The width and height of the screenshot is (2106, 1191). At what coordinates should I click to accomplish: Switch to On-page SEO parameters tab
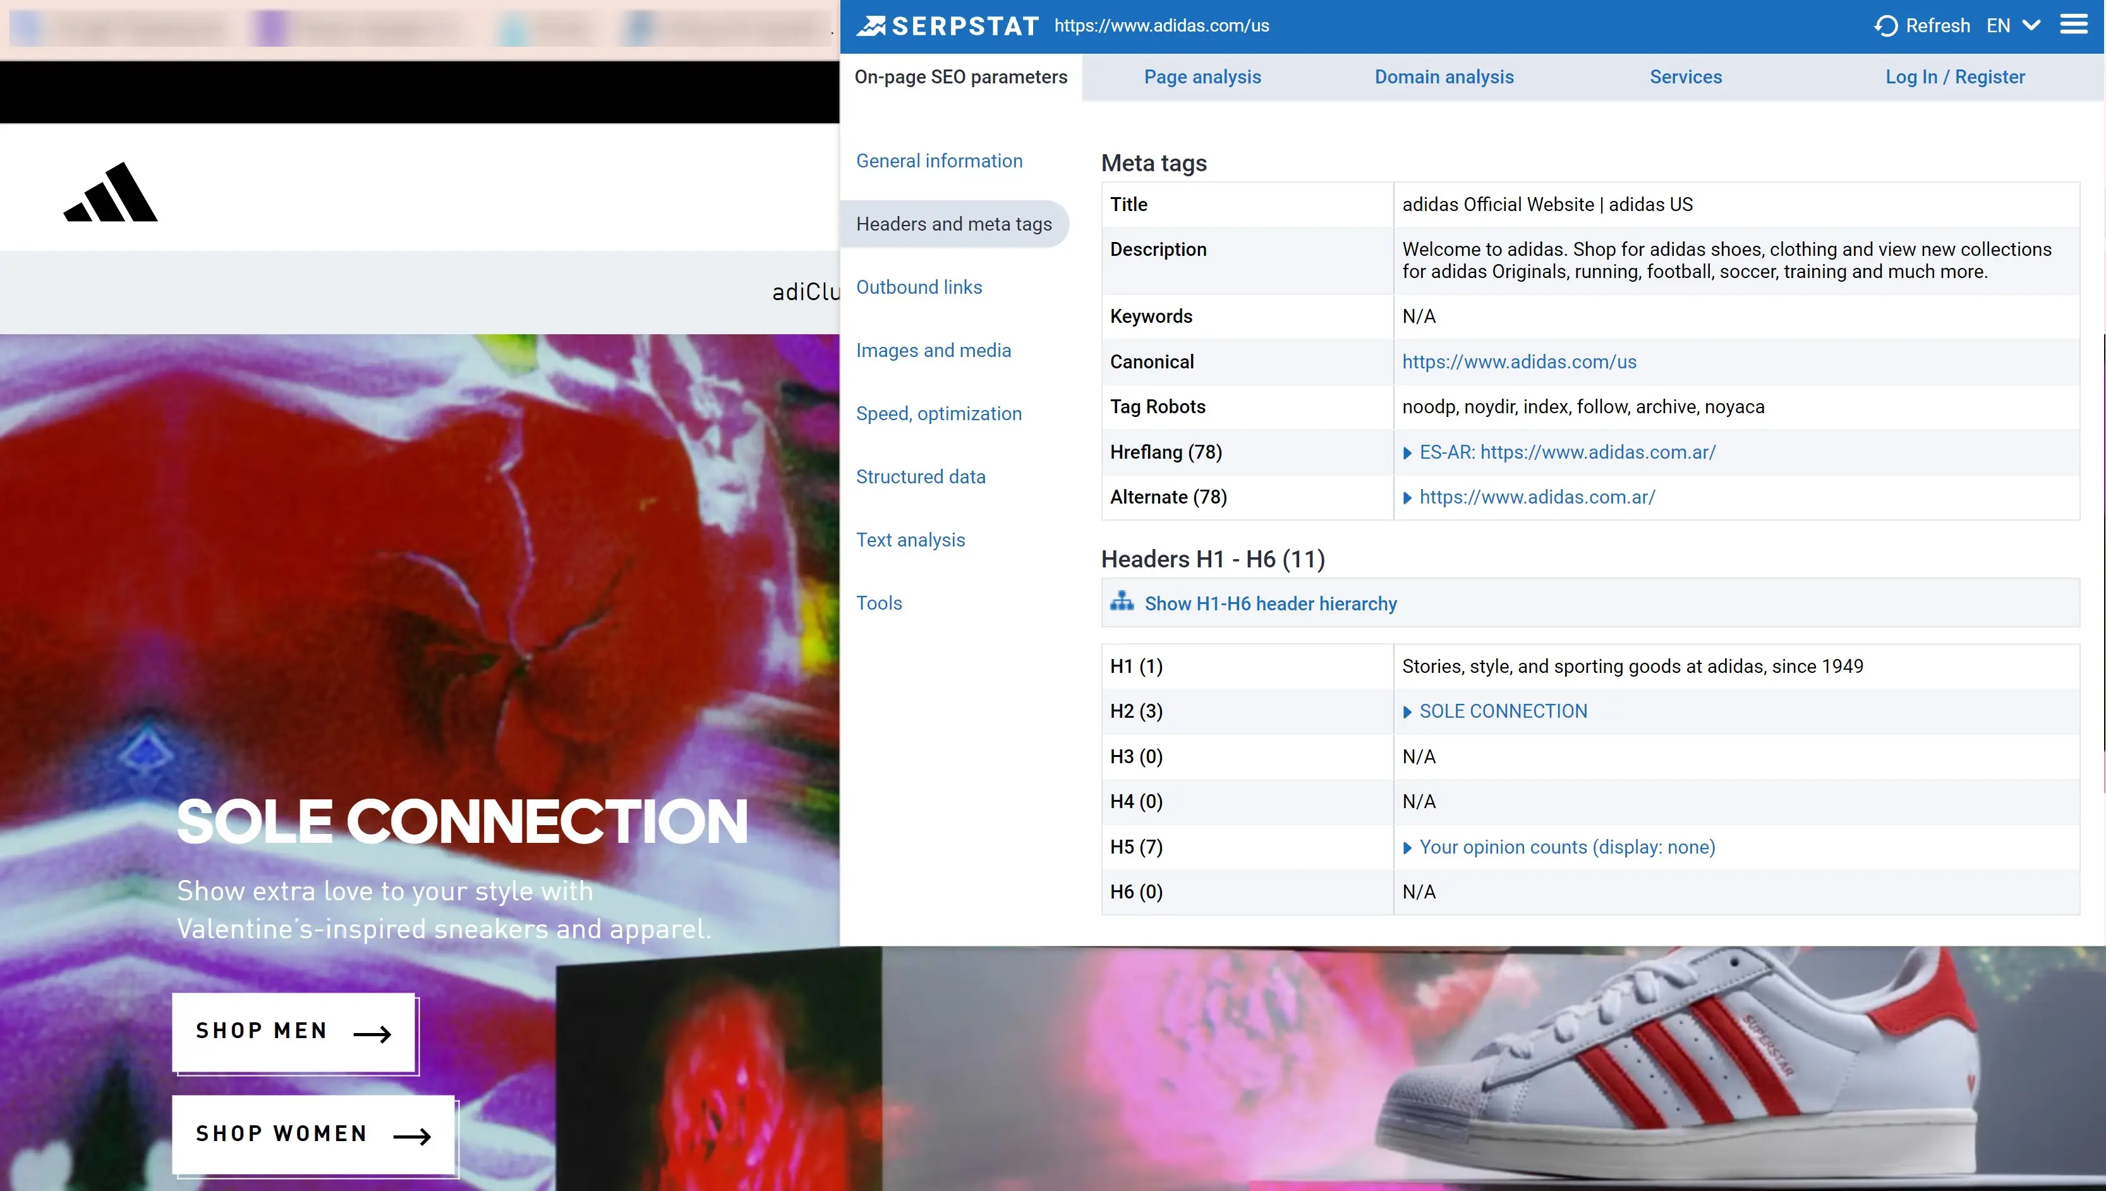[961, 77]
